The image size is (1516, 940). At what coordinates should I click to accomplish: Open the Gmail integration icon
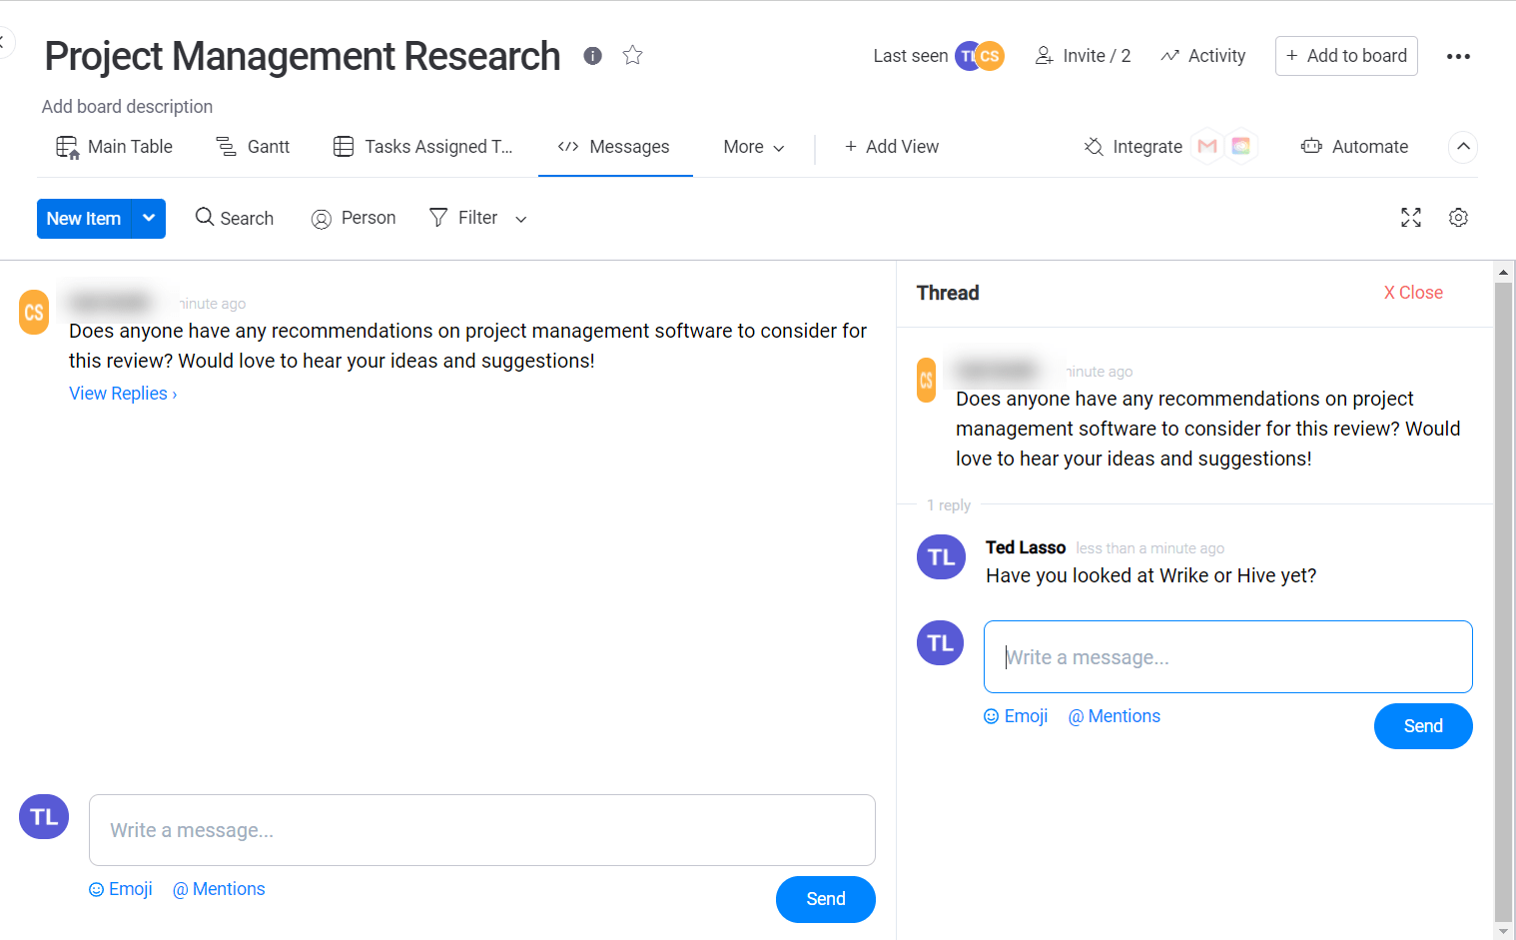click(x=1206, y=146)
